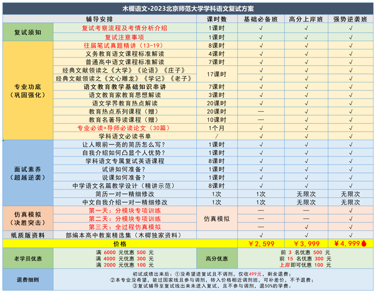The height and width of the screenshot is (293, 376).
Task: Select the 高分优惠 label cell
Action: 217,258
